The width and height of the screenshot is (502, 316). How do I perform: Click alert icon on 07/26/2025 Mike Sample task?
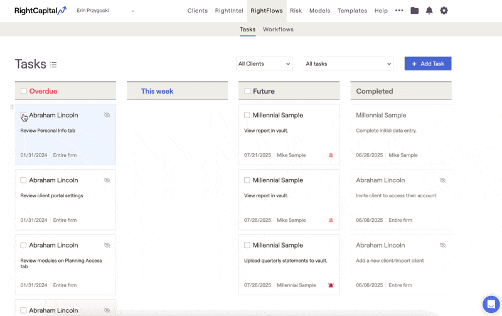click(331, 220)
